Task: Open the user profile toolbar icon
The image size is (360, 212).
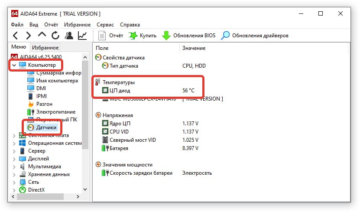Action: coord(68,36)
